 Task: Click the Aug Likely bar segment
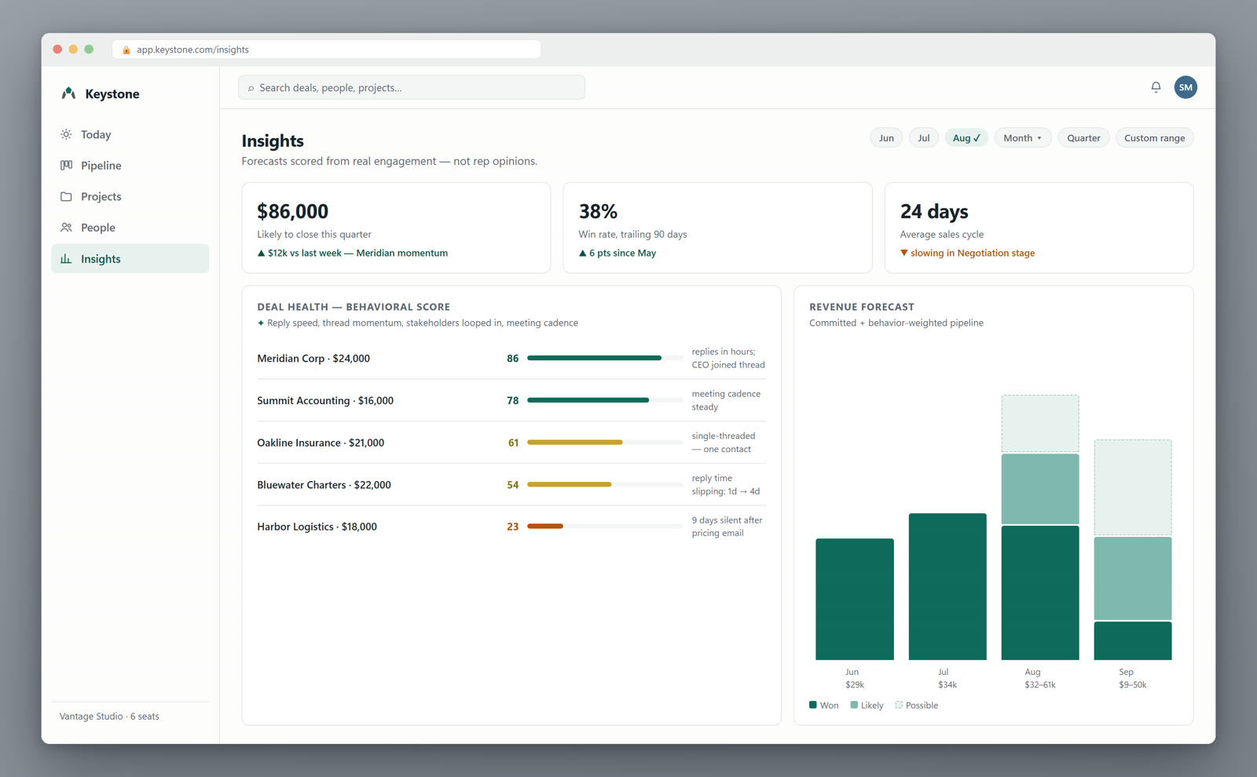point(1040,489)
